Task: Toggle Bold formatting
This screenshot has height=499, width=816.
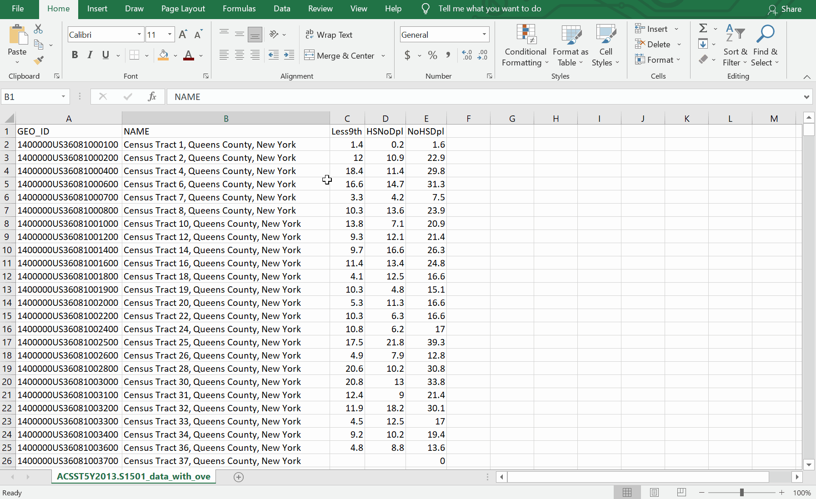Action: point(75,55)
